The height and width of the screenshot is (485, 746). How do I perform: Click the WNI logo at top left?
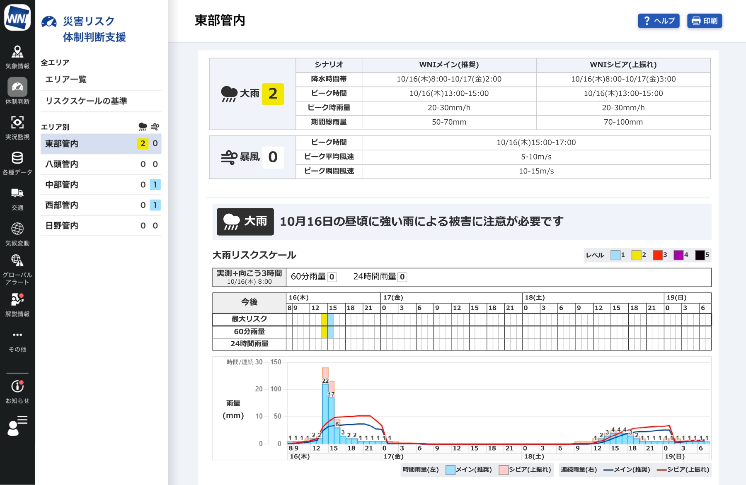[x=17, y=17]
